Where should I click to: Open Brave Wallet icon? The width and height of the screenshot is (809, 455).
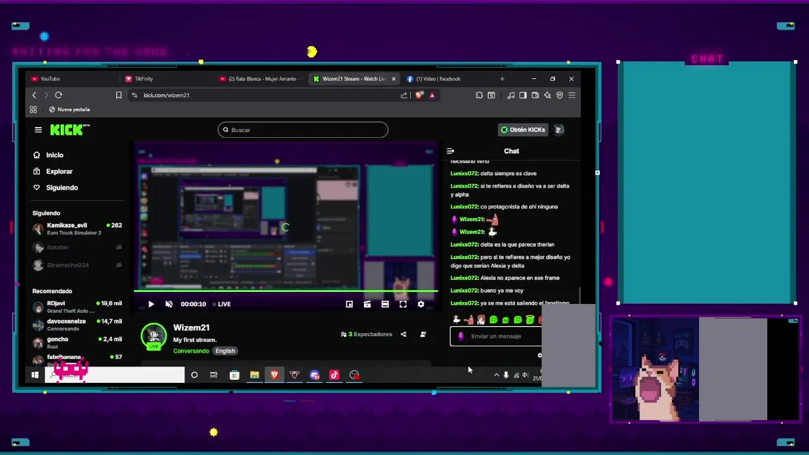click(x=535, y=95)
